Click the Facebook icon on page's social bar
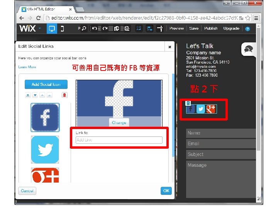The width and height of the screenshot is (278, 208). (191, 109)
